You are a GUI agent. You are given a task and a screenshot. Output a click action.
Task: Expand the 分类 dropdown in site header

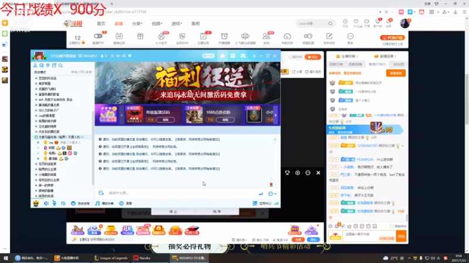(137, 23)
